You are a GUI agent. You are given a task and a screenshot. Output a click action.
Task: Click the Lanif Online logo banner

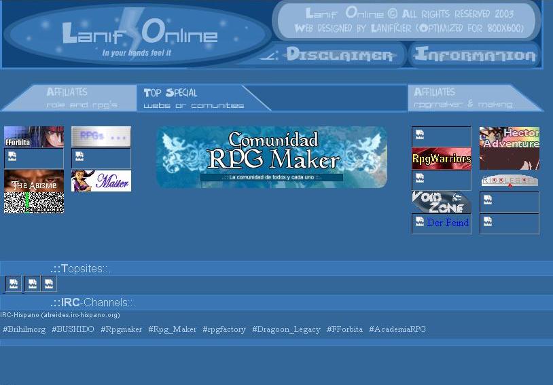[137, 35]
